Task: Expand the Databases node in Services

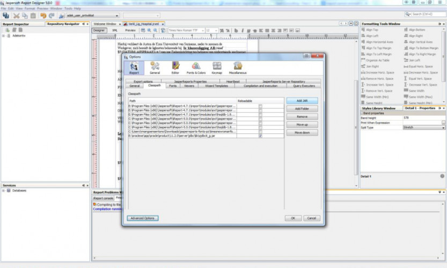Action: tap(3, 190)
